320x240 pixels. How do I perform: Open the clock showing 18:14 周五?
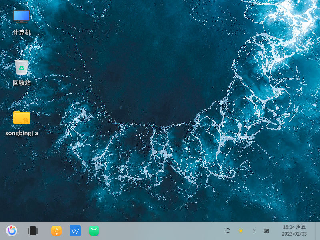[x=294, y=227]
